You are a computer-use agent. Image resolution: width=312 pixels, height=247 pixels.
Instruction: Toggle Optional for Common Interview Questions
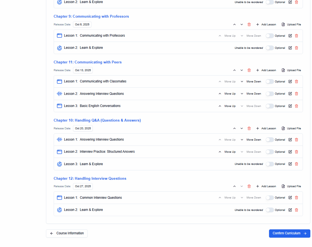click(x=270, y=198)
